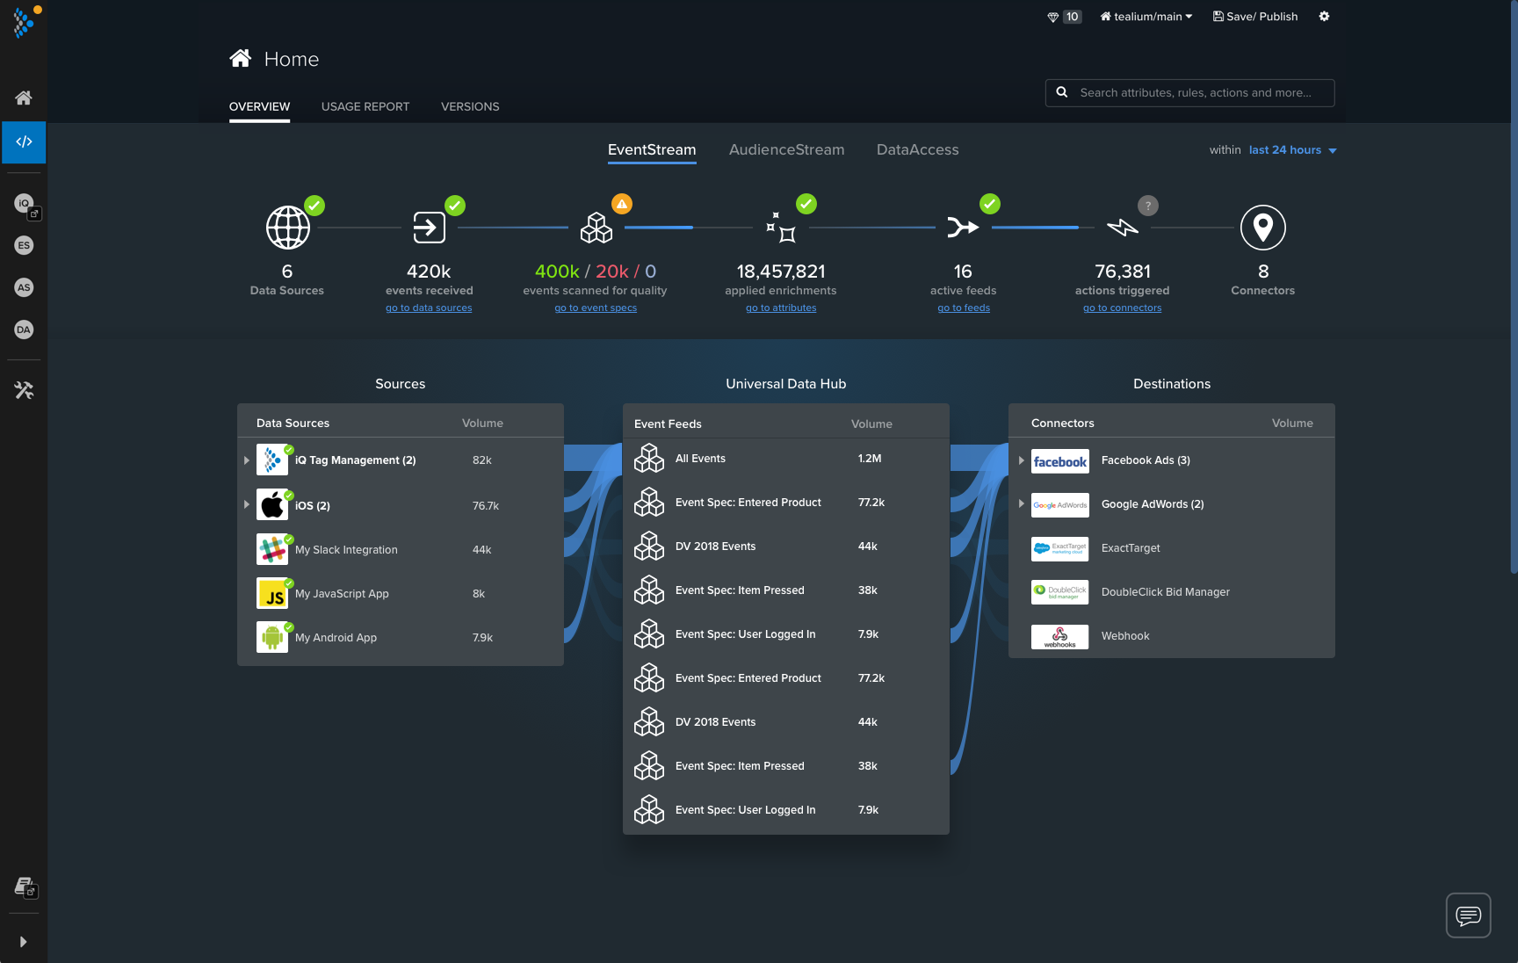Switch to the Versions tab
Image resolution: width=1518 pixels, height=963 pixels.
click(x=470, y=106)
